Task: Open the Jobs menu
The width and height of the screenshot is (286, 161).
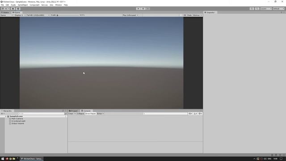Action: coord(51,5)
